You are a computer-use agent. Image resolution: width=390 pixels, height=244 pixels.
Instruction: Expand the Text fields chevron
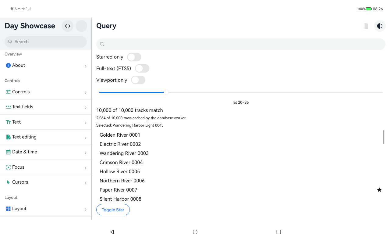tap(86, 107)
